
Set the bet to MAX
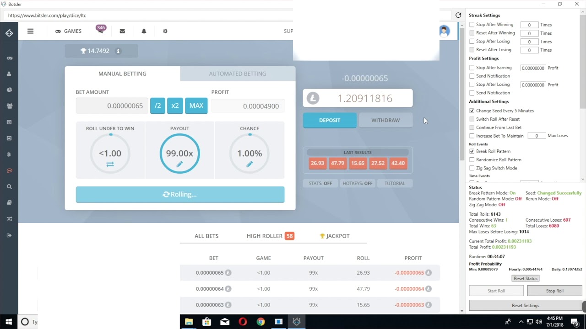(196, 106)
